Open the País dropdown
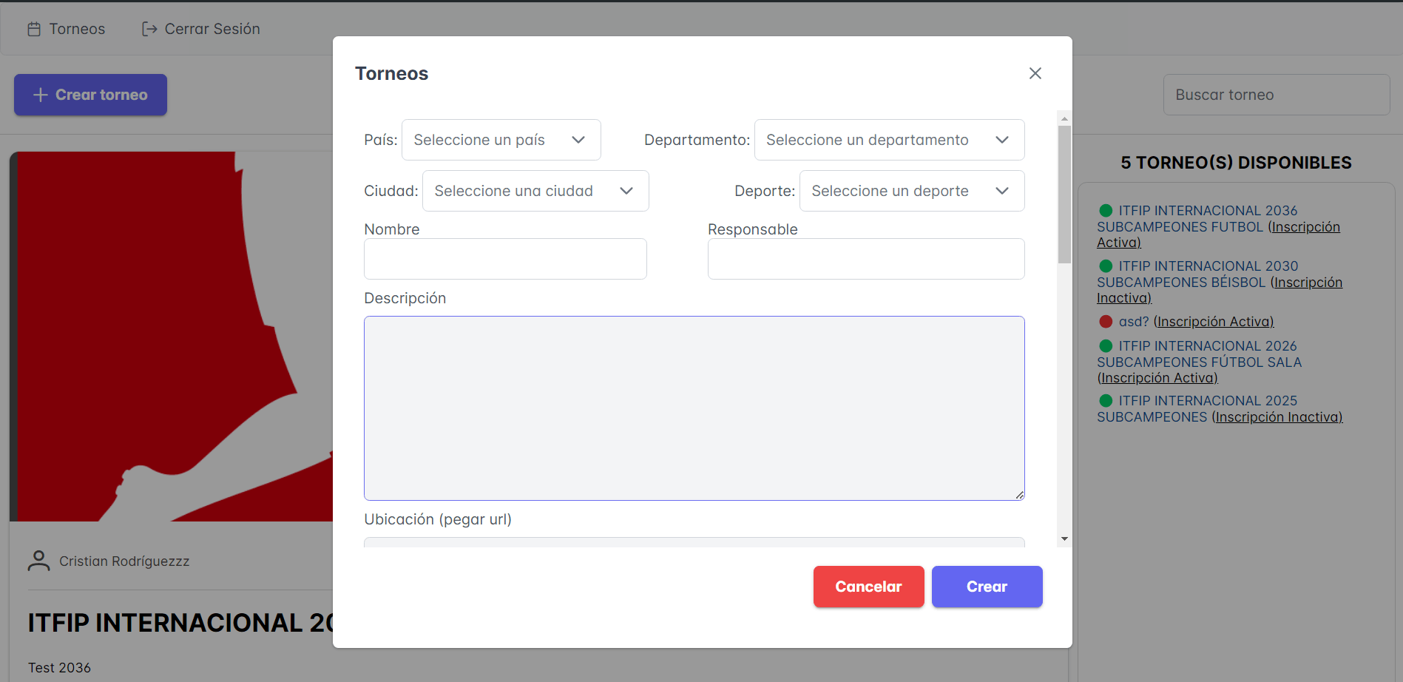Viewport: 1403px width, 682px height. [x=501, y=140]
